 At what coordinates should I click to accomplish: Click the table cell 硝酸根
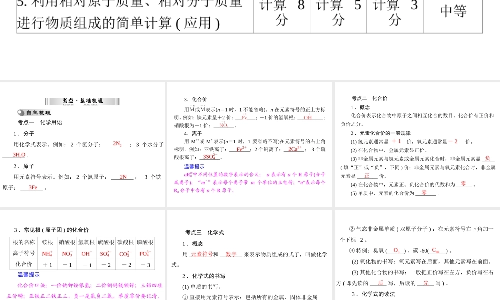[x=67, y=242]
